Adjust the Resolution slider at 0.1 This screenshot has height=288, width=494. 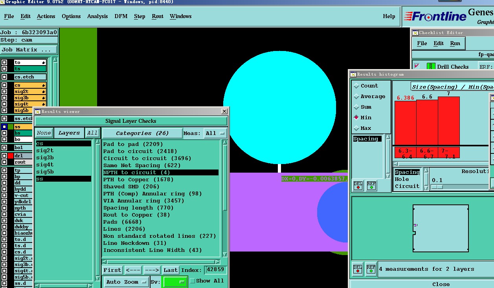pyautogui.click(x=437, y=187)
